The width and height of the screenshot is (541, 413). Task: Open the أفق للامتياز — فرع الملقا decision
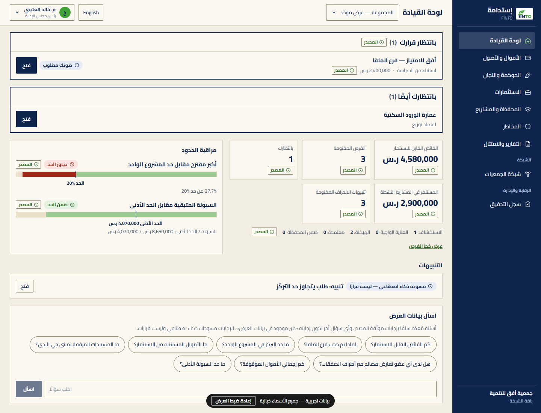coord(26,65)
